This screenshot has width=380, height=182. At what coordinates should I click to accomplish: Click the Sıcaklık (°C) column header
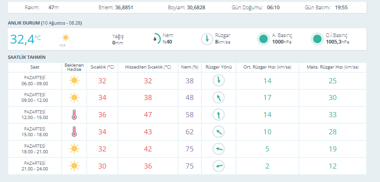point(102,67)
